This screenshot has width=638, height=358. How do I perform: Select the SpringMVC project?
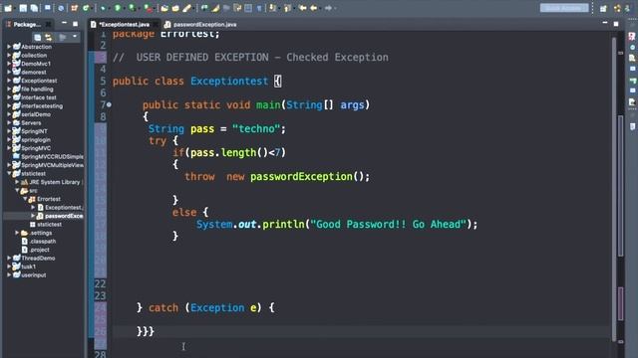[36, 148]
